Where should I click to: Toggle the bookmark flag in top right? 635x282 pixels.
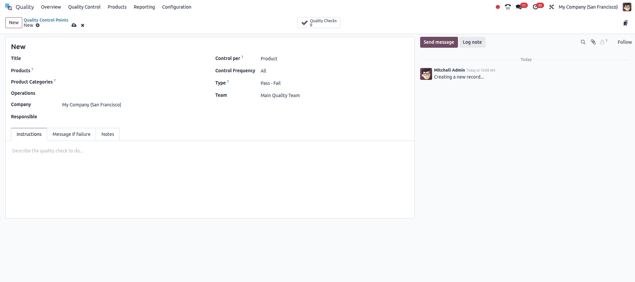tap(626, 23)
